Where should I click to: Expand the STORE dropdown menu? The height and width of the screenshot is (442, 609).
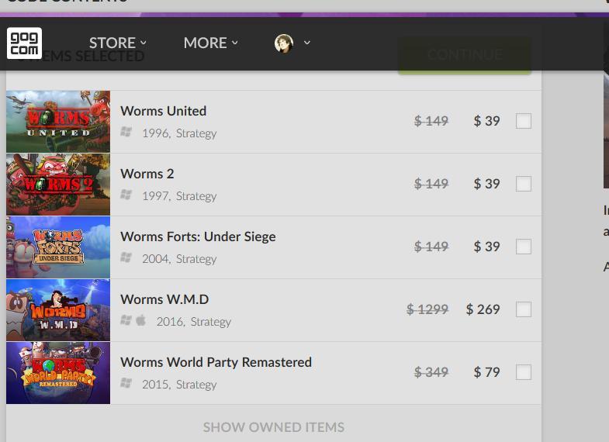(x=118, y=43)
